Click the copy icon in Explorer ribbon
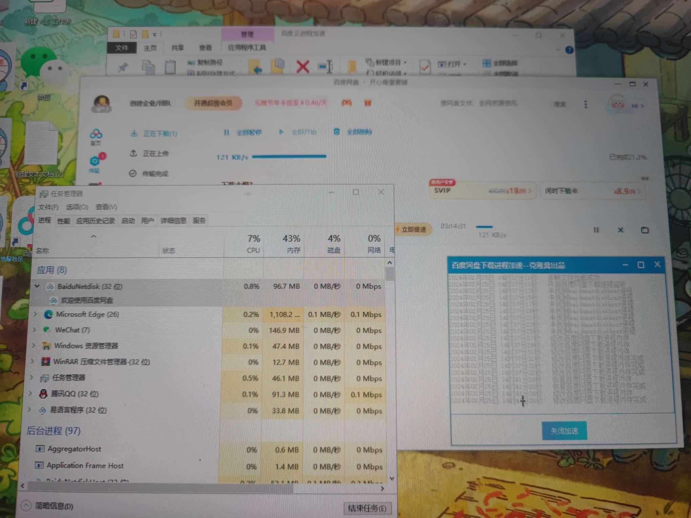The width and height of the screenshot is (691, 518). click(148, 67)
